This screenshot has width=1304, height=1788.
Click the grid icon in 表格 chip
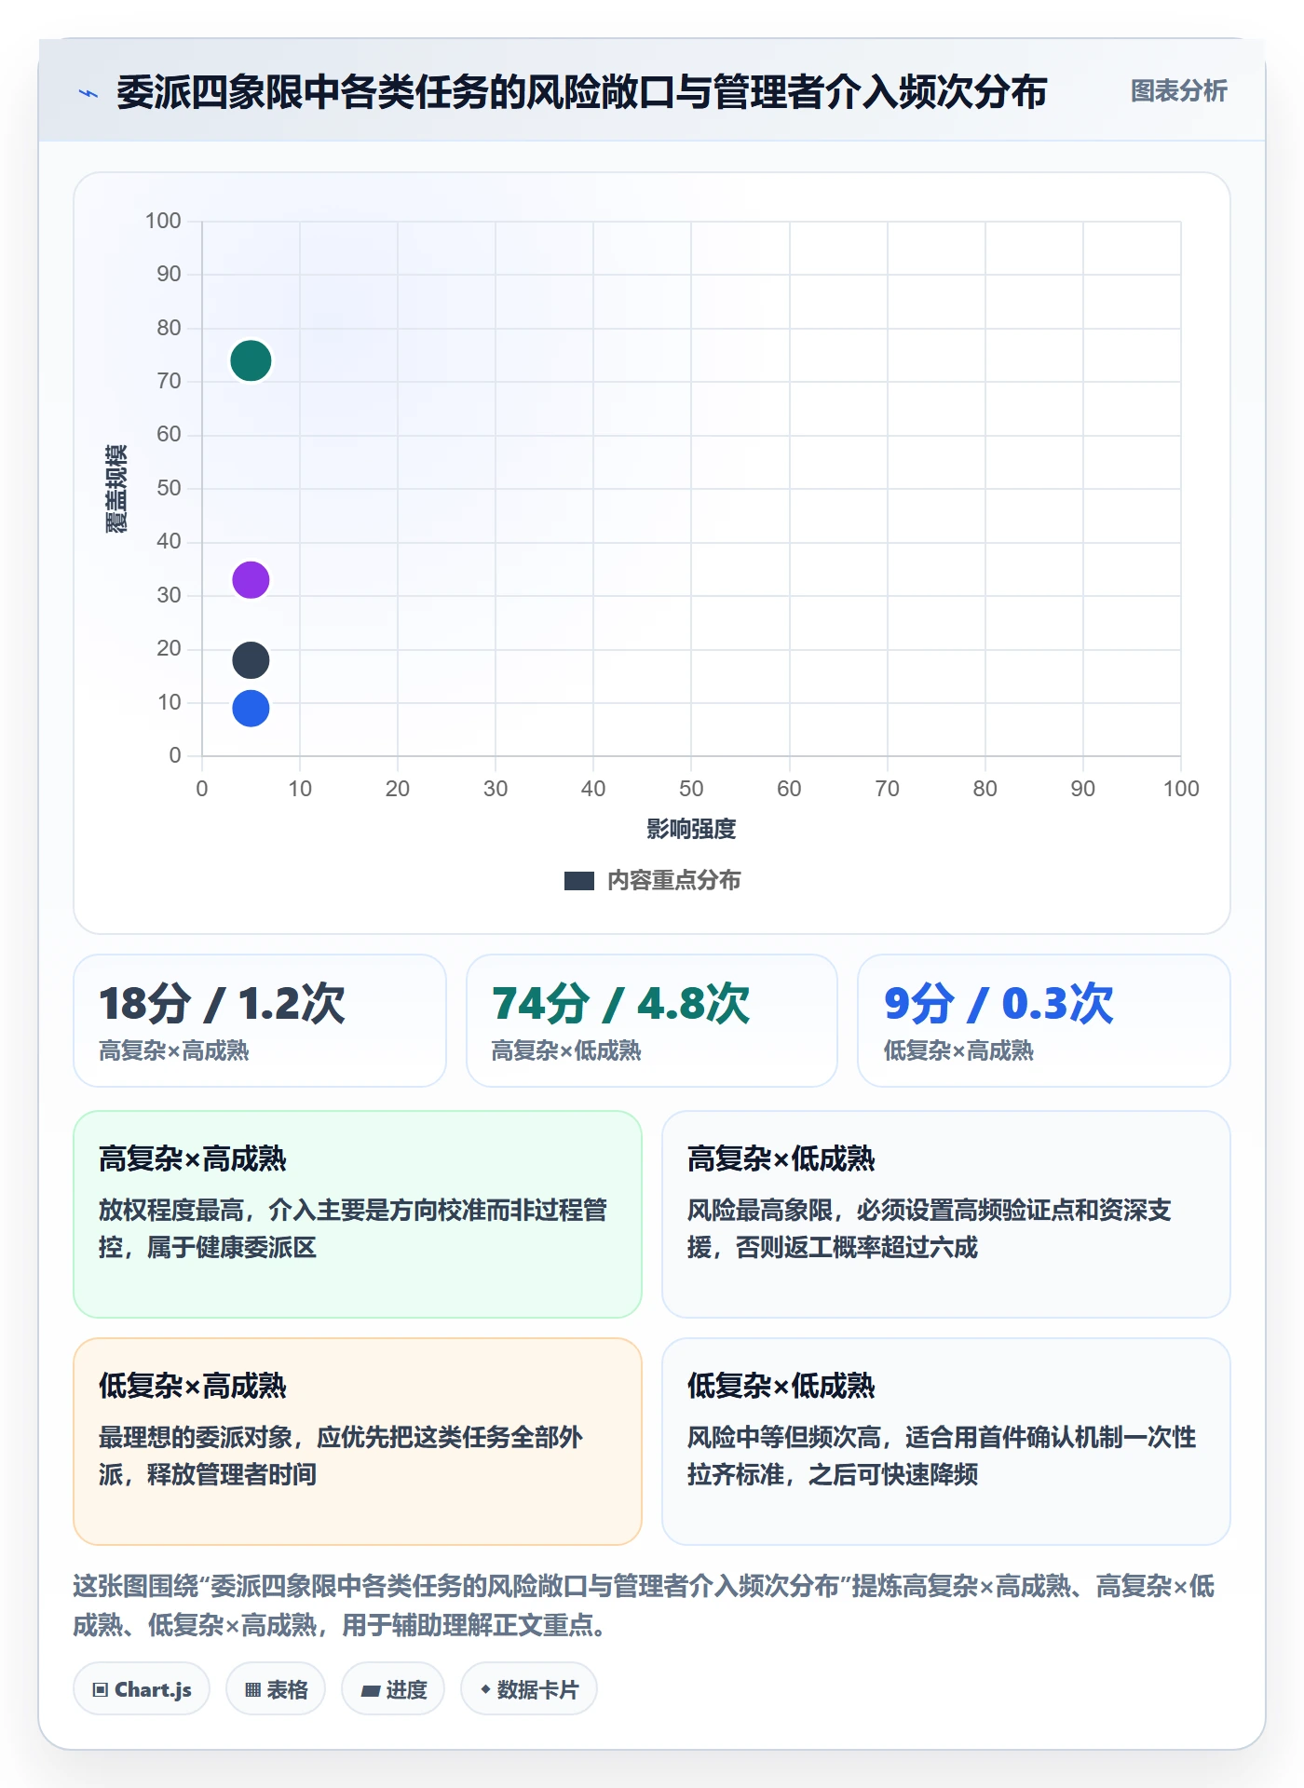tap(252, 1690)
